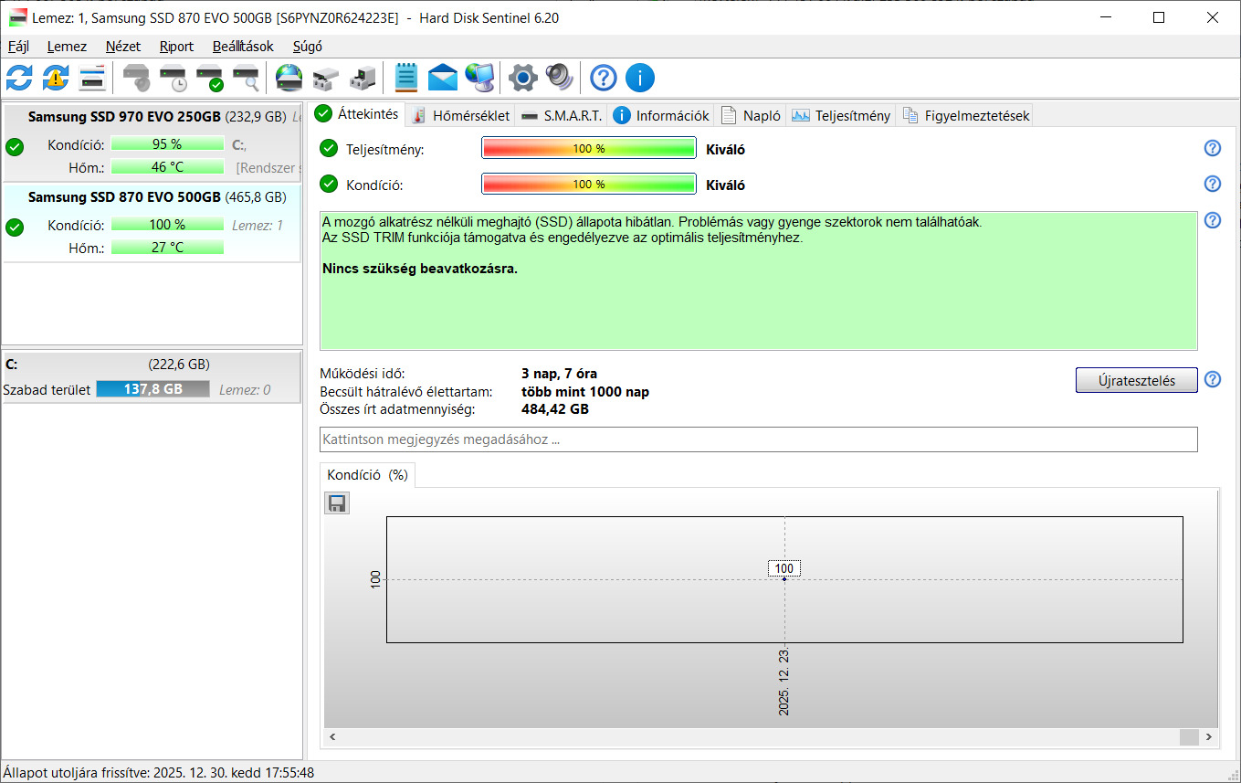Open the Súgó menu

[308, 47]
